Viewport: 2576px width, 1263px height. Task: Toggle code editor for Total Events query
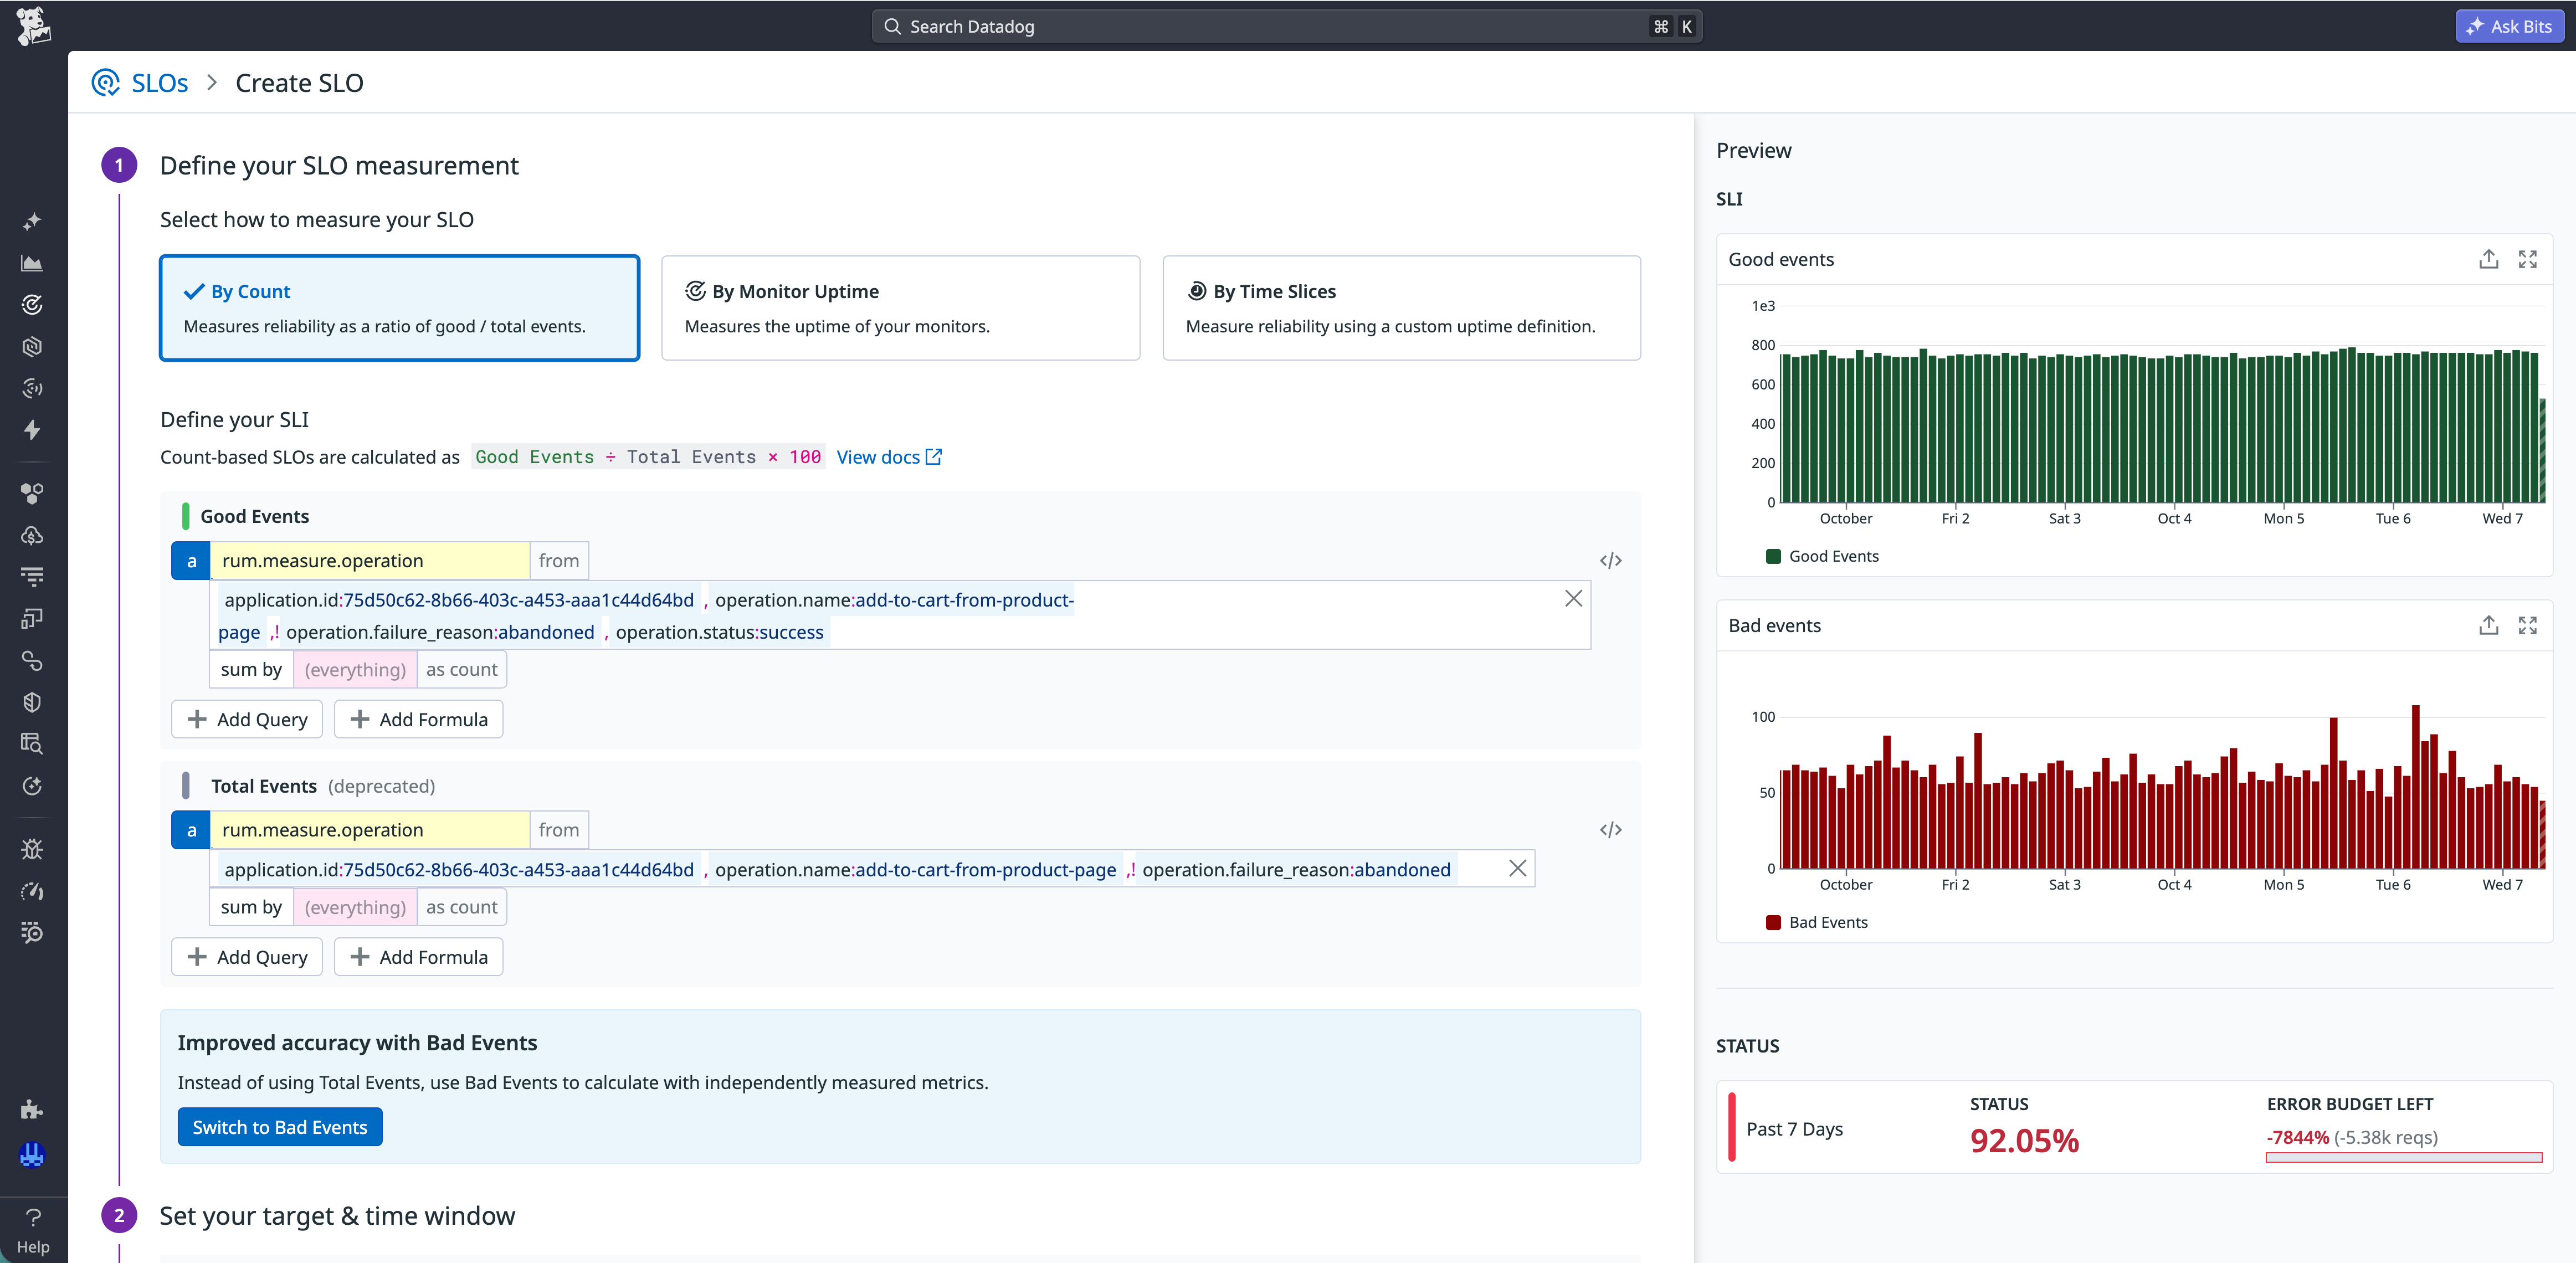pyautogui.click(x=1610, y=830)
